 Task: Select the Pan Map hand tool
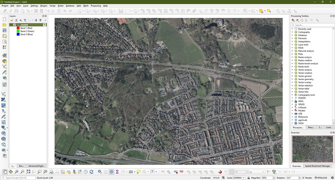point(5,172)
